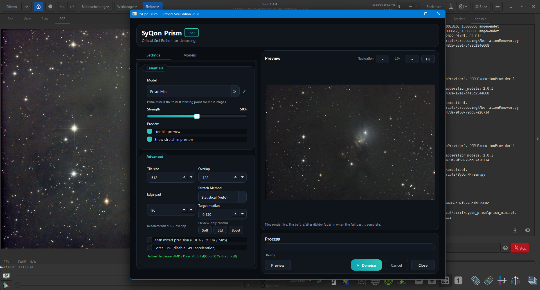Switch to the Stacken tab
540x290 pixels.
460,19
